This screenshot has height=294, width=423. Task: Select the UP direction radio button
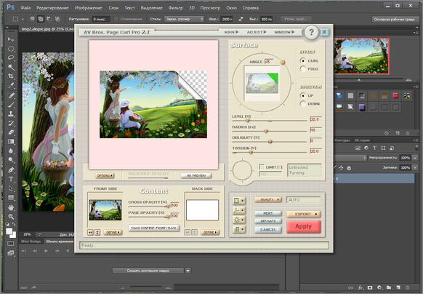tap(303, 95)
